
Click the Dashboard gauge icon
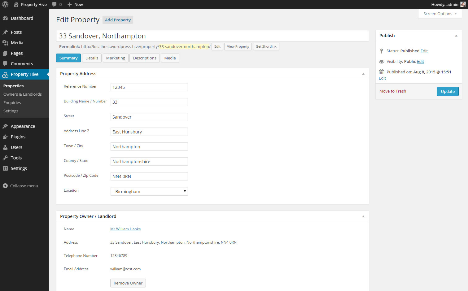click(x=5, y=18)
